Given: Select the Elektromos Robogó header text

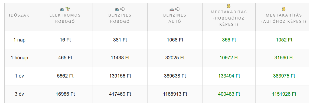Looking at the screenshot, I should [65, 18].
